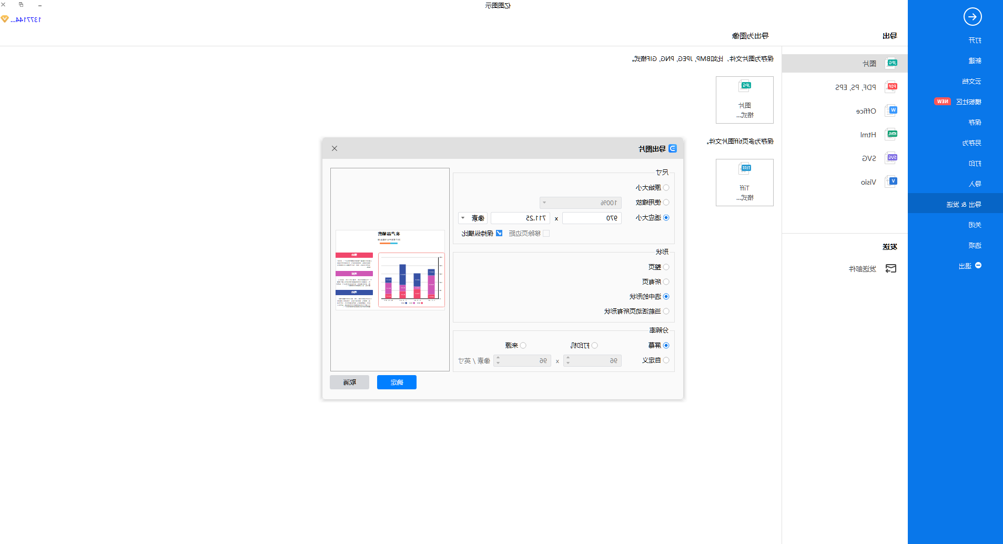Click the NEW badge beside 模板社区

tap(943, 102)
